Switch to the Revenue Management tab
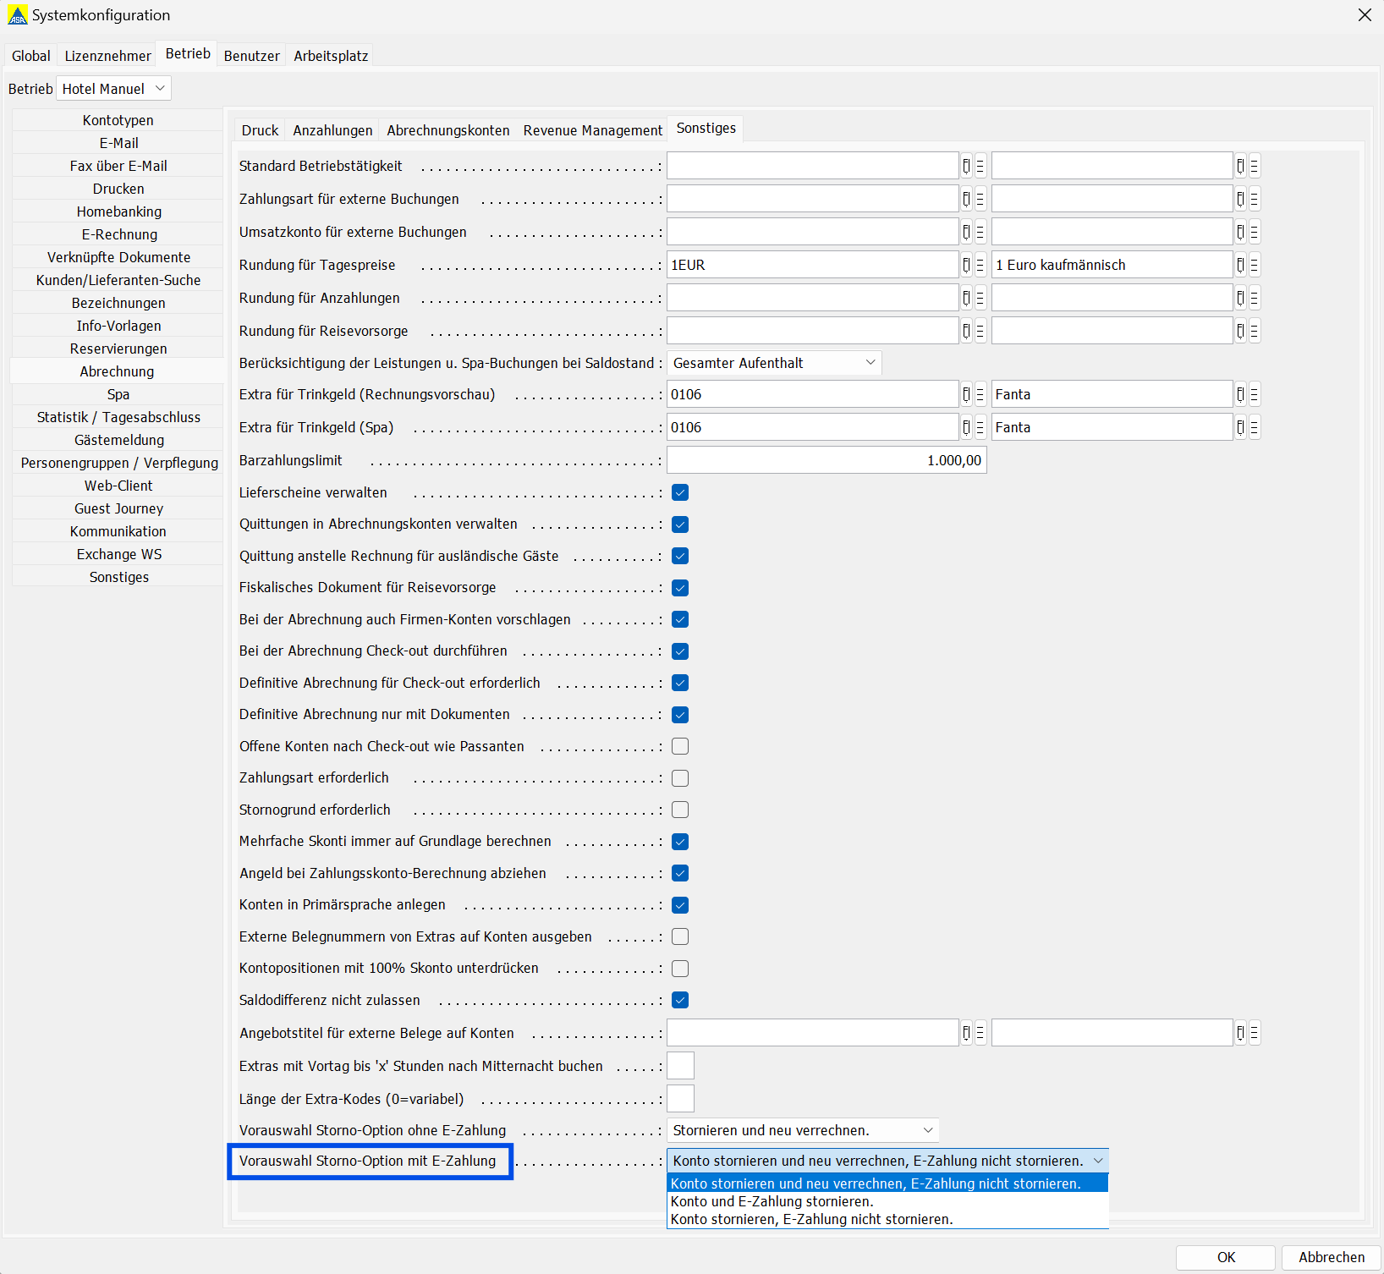Viewport: 1384px width, 1274px height. tap(592, 130)
